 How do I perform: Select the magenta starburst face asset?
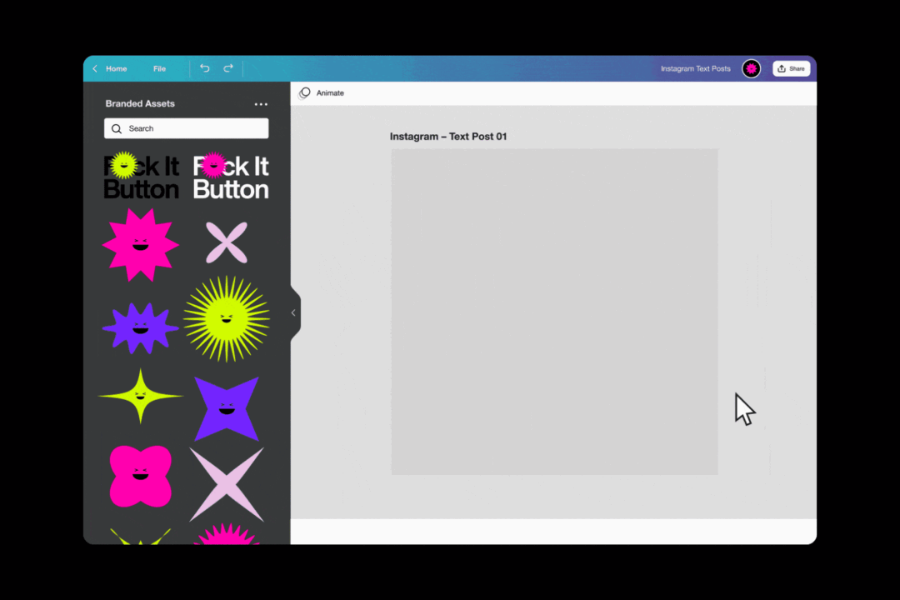pyautogui.click(x=140, y=244)
